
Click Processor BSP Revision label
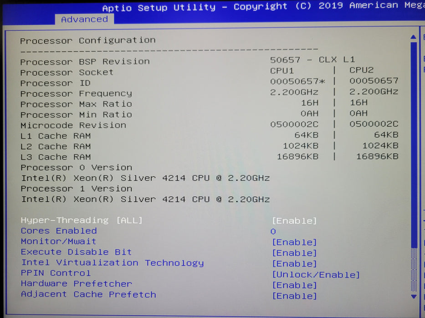pyautogui.click(x=85, y=62)
